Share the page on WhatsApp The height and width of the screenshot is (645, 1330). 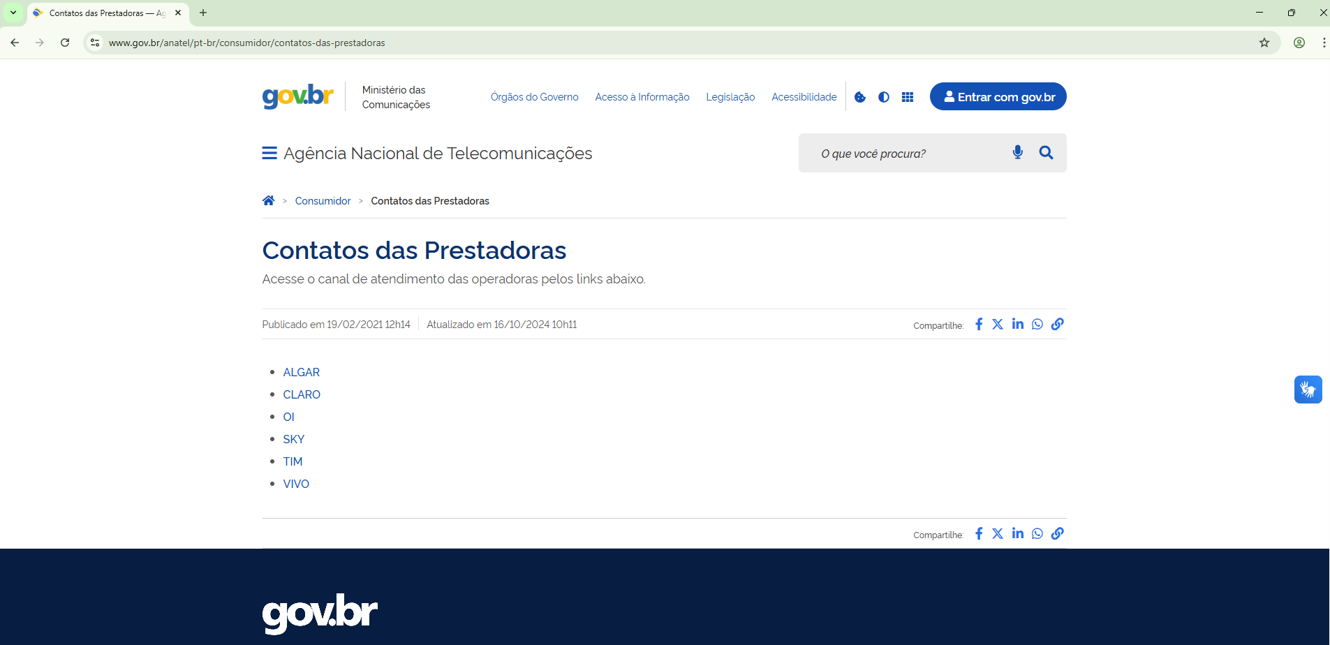click(x=1037, y=324)
